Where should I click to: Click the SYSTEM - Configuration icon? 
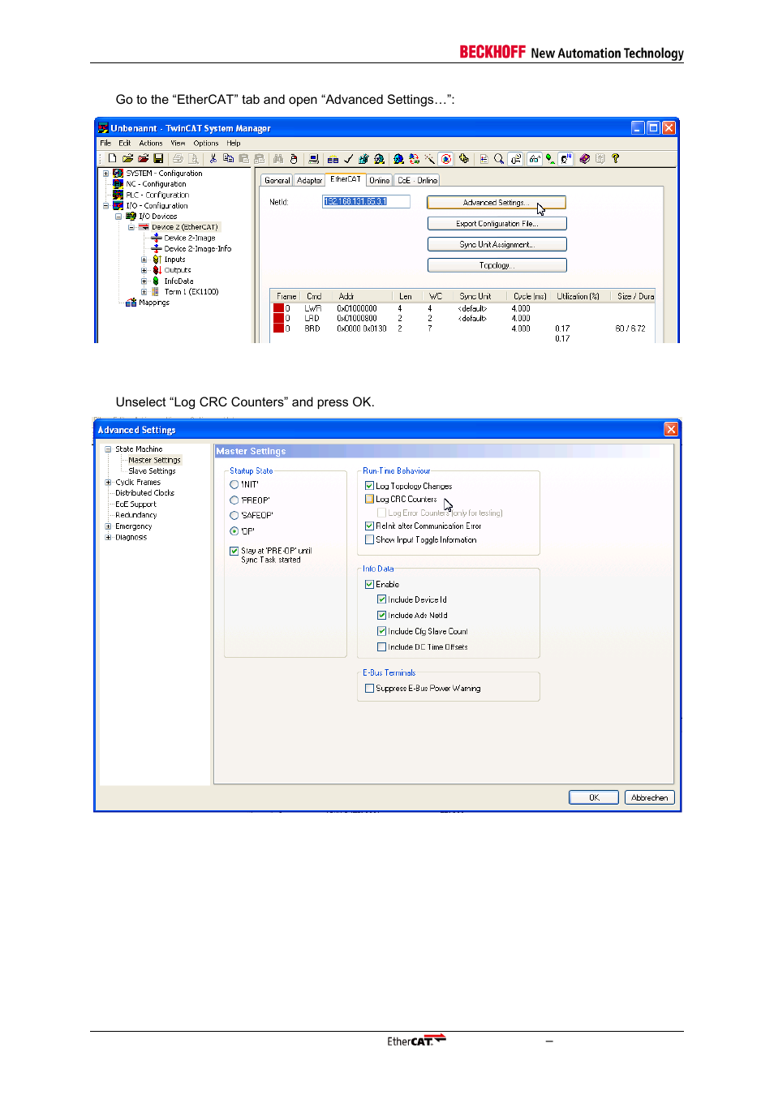(118, 174)
